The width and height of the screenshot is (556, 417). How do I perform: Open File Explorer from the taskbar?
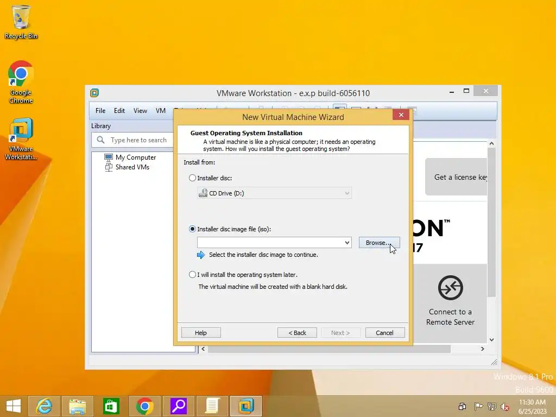(78, 406)
